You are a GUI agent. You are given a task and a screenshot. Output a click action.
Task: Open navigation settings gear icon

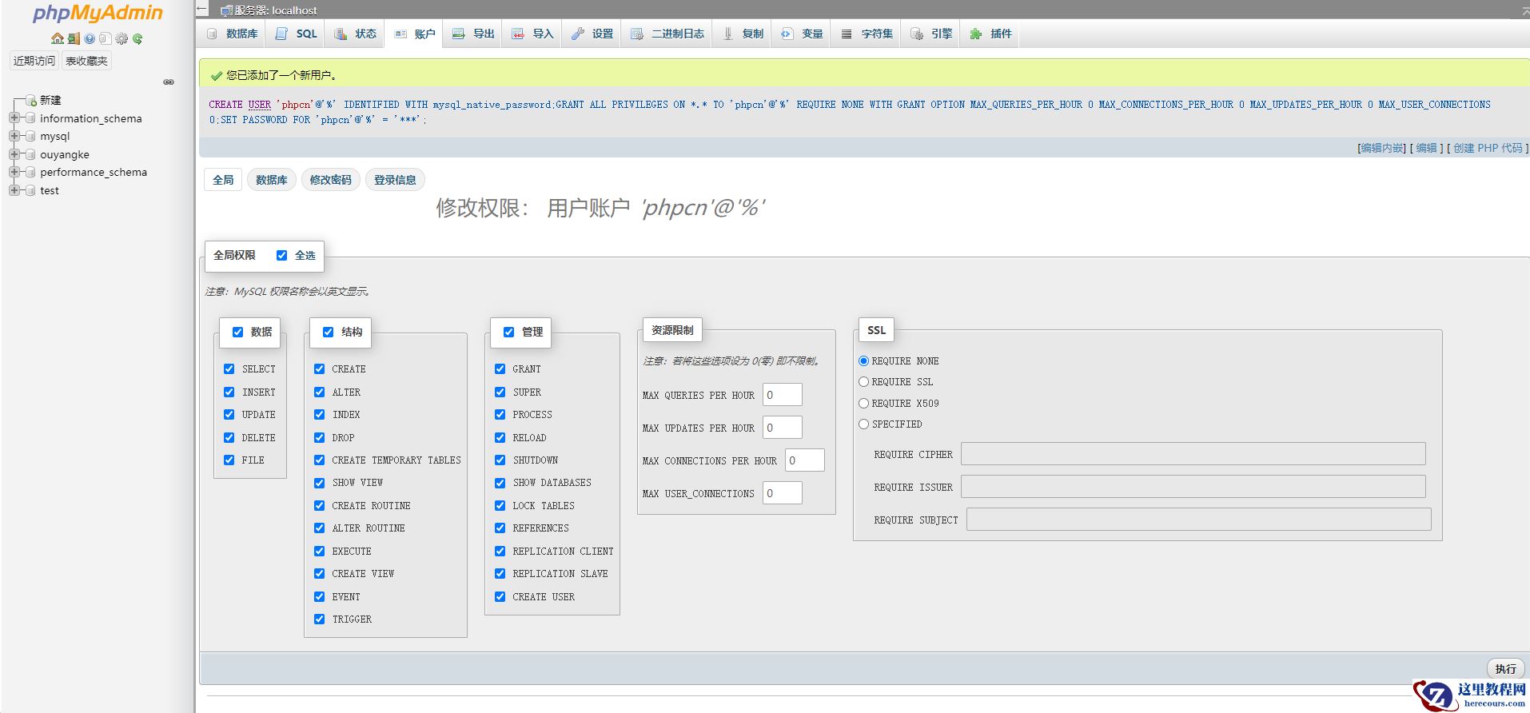(x=122, y=38)
